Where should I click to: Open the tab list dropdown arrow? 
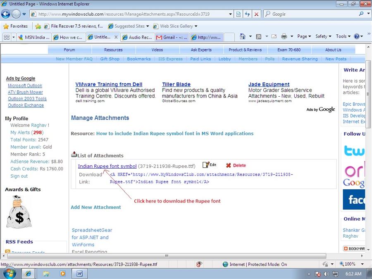(x=14, y=37)
